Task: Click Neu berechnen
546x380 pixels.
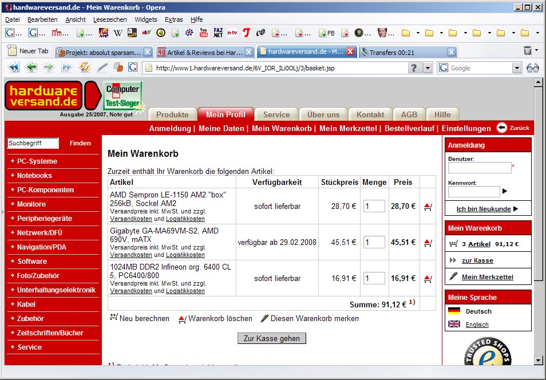Action: pos(140,318)
